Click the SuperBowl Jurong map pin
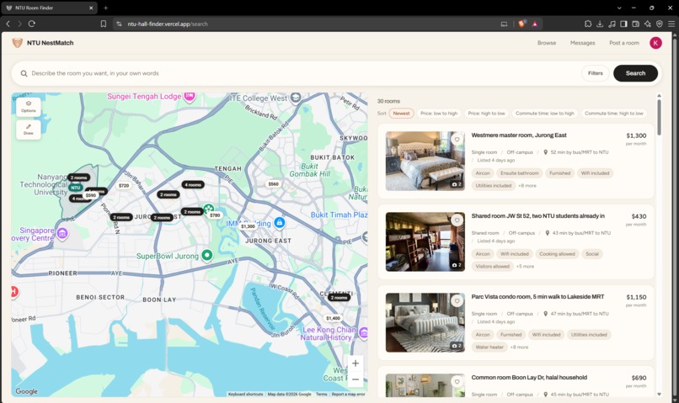The image size is (679, 403). (x=207, y=255)
